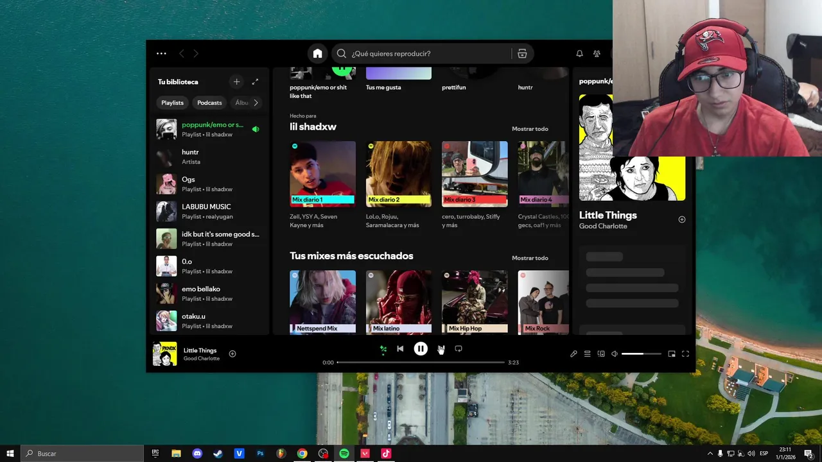Open LABUBU MUSIC playlist
This screenshot has height=462, width=822.
pyautogui.click(x=209, y=211)
